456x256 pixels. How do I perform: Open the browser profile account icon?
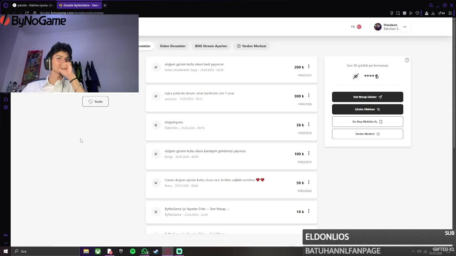[426, 13]
